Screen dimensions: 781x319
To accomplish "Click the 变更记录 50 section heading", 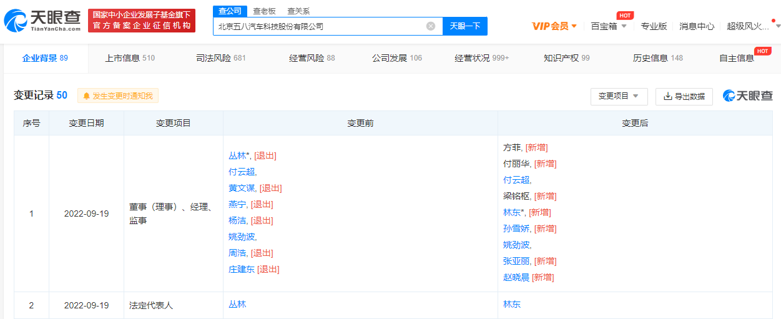I will tap(41, 96).
